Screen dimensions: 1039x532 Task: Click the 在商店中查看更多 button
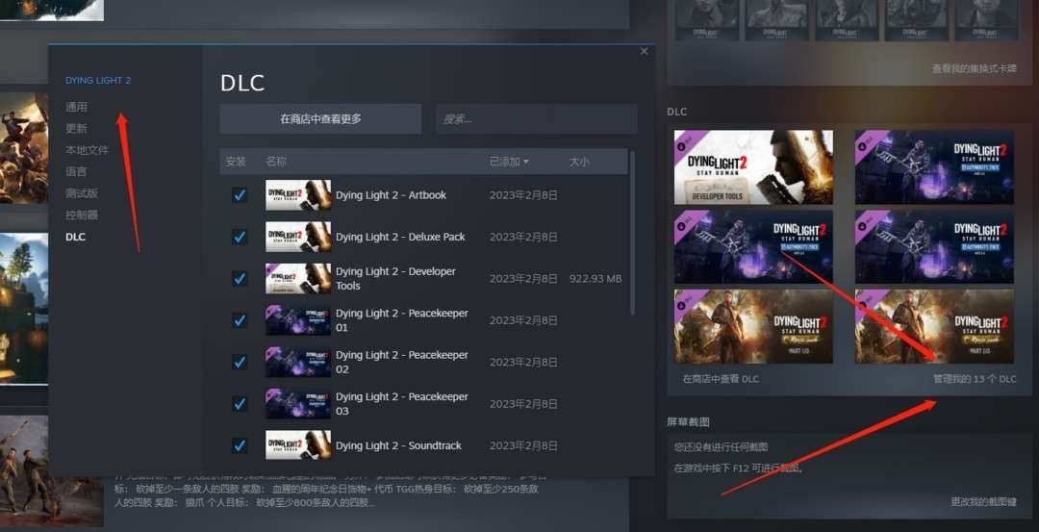[x=320, y=119]
